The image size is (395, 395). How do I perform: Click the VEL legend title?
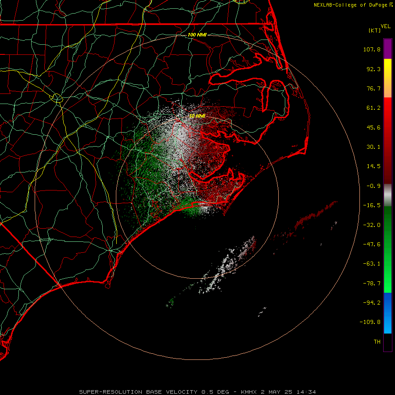(x=385, y=26)
